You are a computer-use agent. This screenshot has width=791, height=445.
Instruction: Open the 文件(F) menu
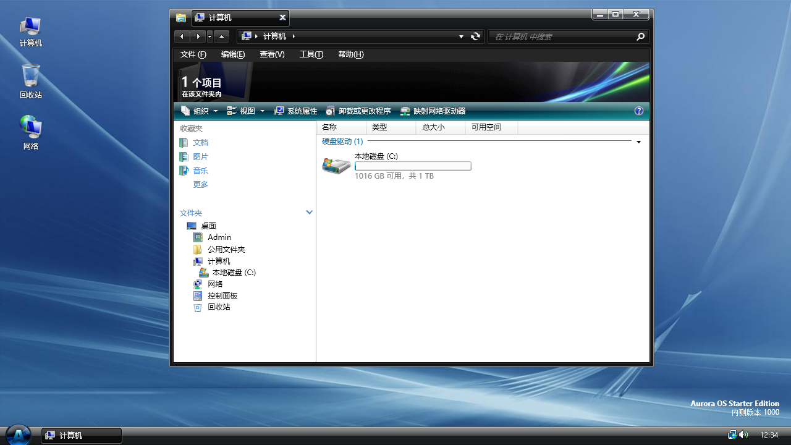pos(193,54)
